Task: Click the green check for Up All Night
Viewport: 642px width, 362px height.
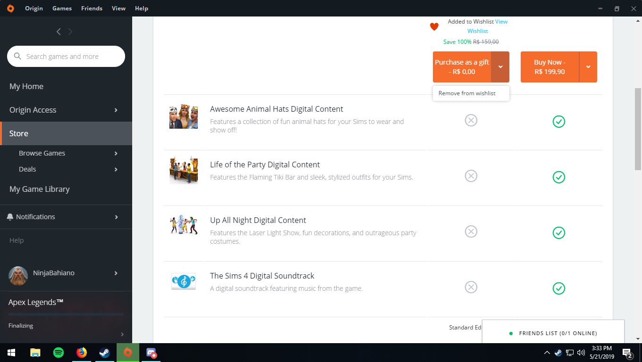Action: tap(559, 233)
